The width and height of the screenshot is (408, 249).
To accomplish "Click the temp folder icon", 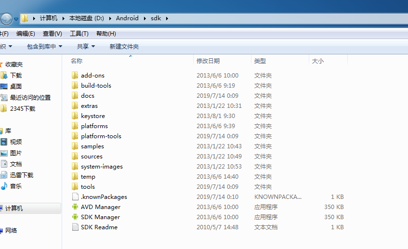I will click(x=75, y=177).
